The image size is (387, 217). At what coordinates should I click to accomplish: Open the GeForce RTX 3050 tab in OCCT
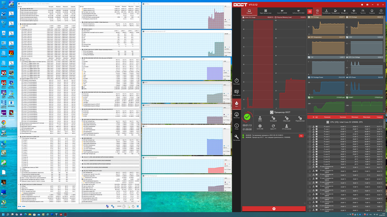[x=298, y=12]
